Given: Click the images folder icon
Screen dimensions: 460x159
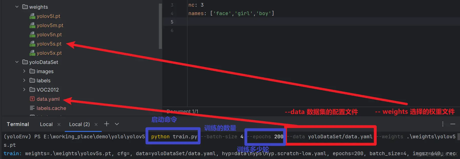Looking at the screenshot, I should 32,71.
